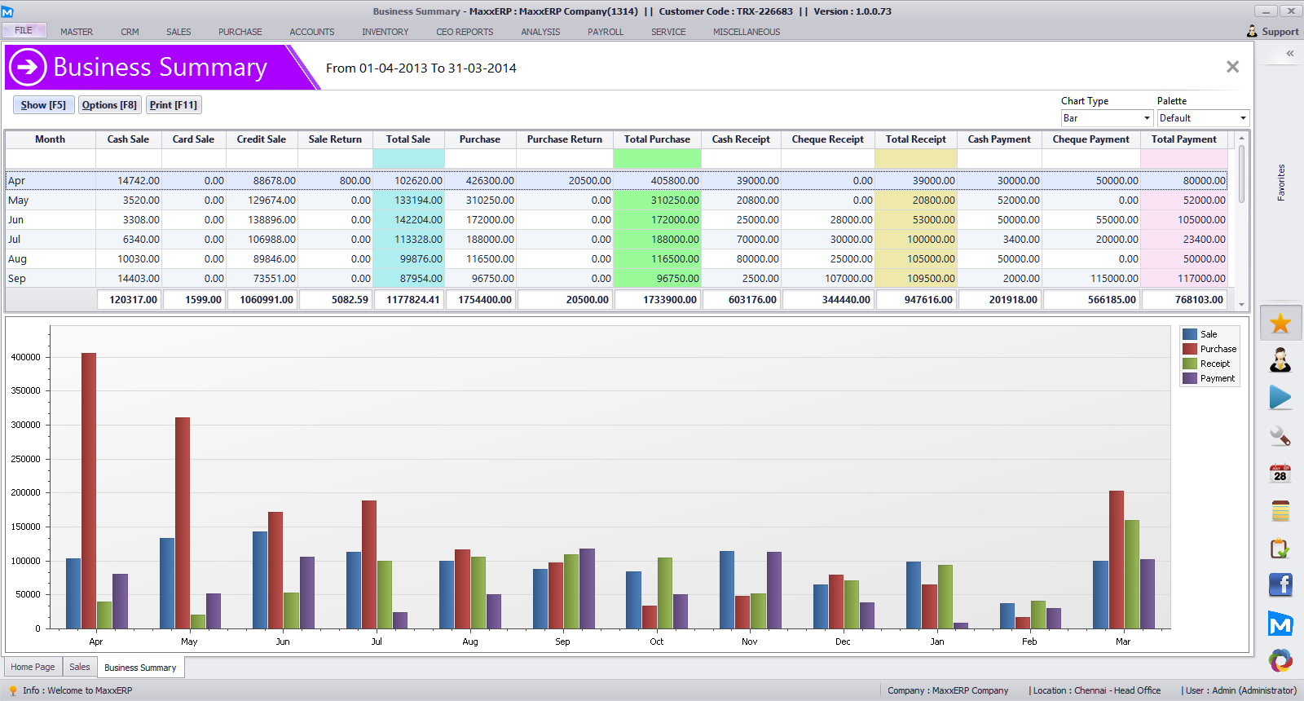Click the clipboard checkmark task icon

pyautogui.click(x=1280, y=549)
